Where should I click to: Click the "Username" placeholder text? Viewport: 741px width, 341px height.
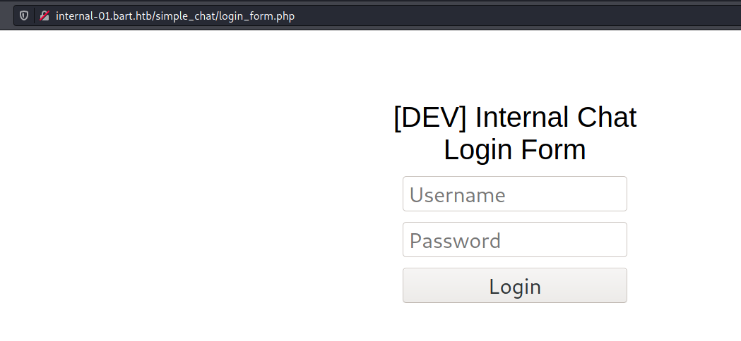point(458,194)
